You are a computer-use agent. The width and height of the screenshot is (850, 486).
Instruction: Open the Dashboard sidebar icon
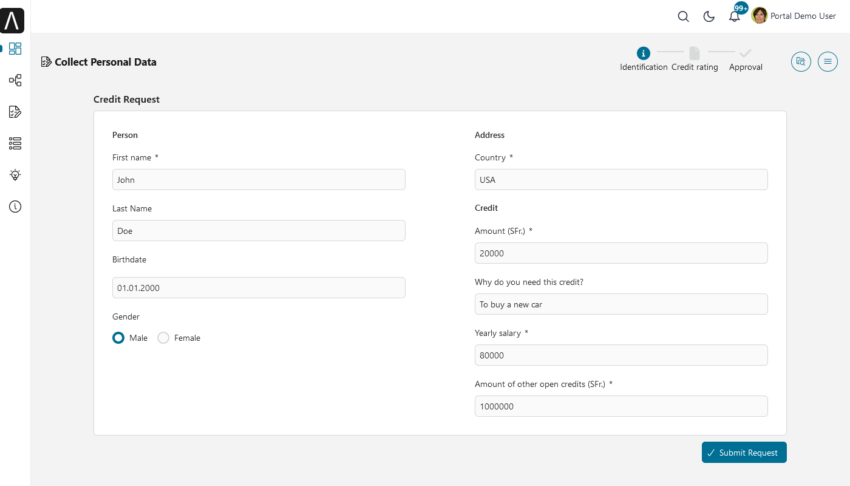(15, 49)
